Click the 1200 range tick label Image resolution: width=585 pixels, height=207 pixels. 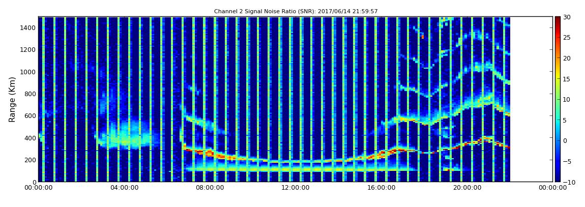click(x=28, y=50)
